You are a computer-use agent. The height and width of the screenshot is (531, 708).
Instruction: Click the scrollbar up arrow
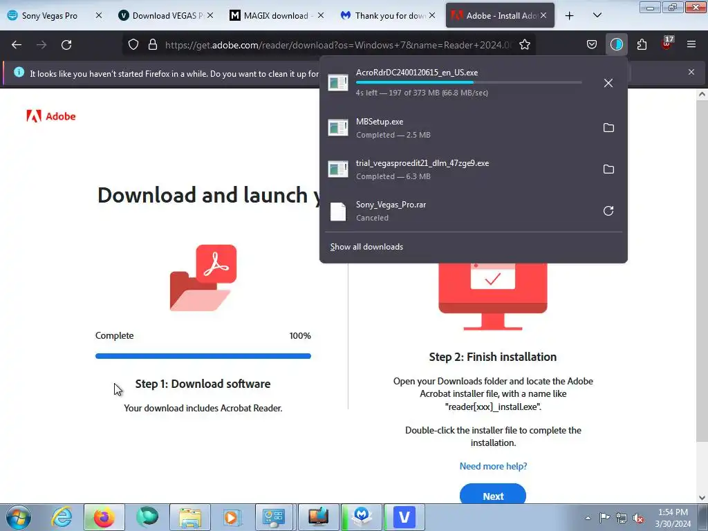point(702,94)
